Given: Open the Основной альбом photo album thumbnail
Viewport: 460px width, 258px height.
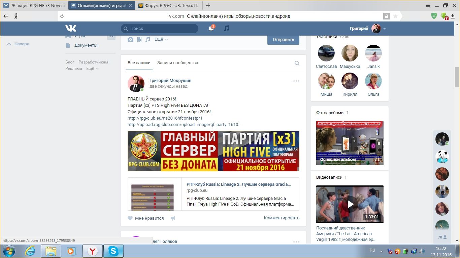Looking at the screenshot, I should click(x=350, y=143).
